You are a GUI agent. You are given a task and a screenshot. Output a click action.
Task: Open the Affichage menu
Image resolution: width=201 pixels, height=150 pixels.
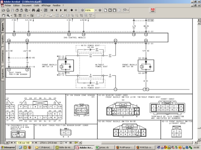click(x=46, y=5)
